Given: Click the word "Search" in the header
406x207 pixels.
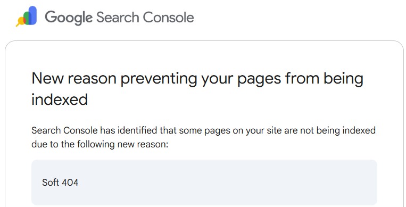Looking at the screenshot, I should [x=118, y=17].
